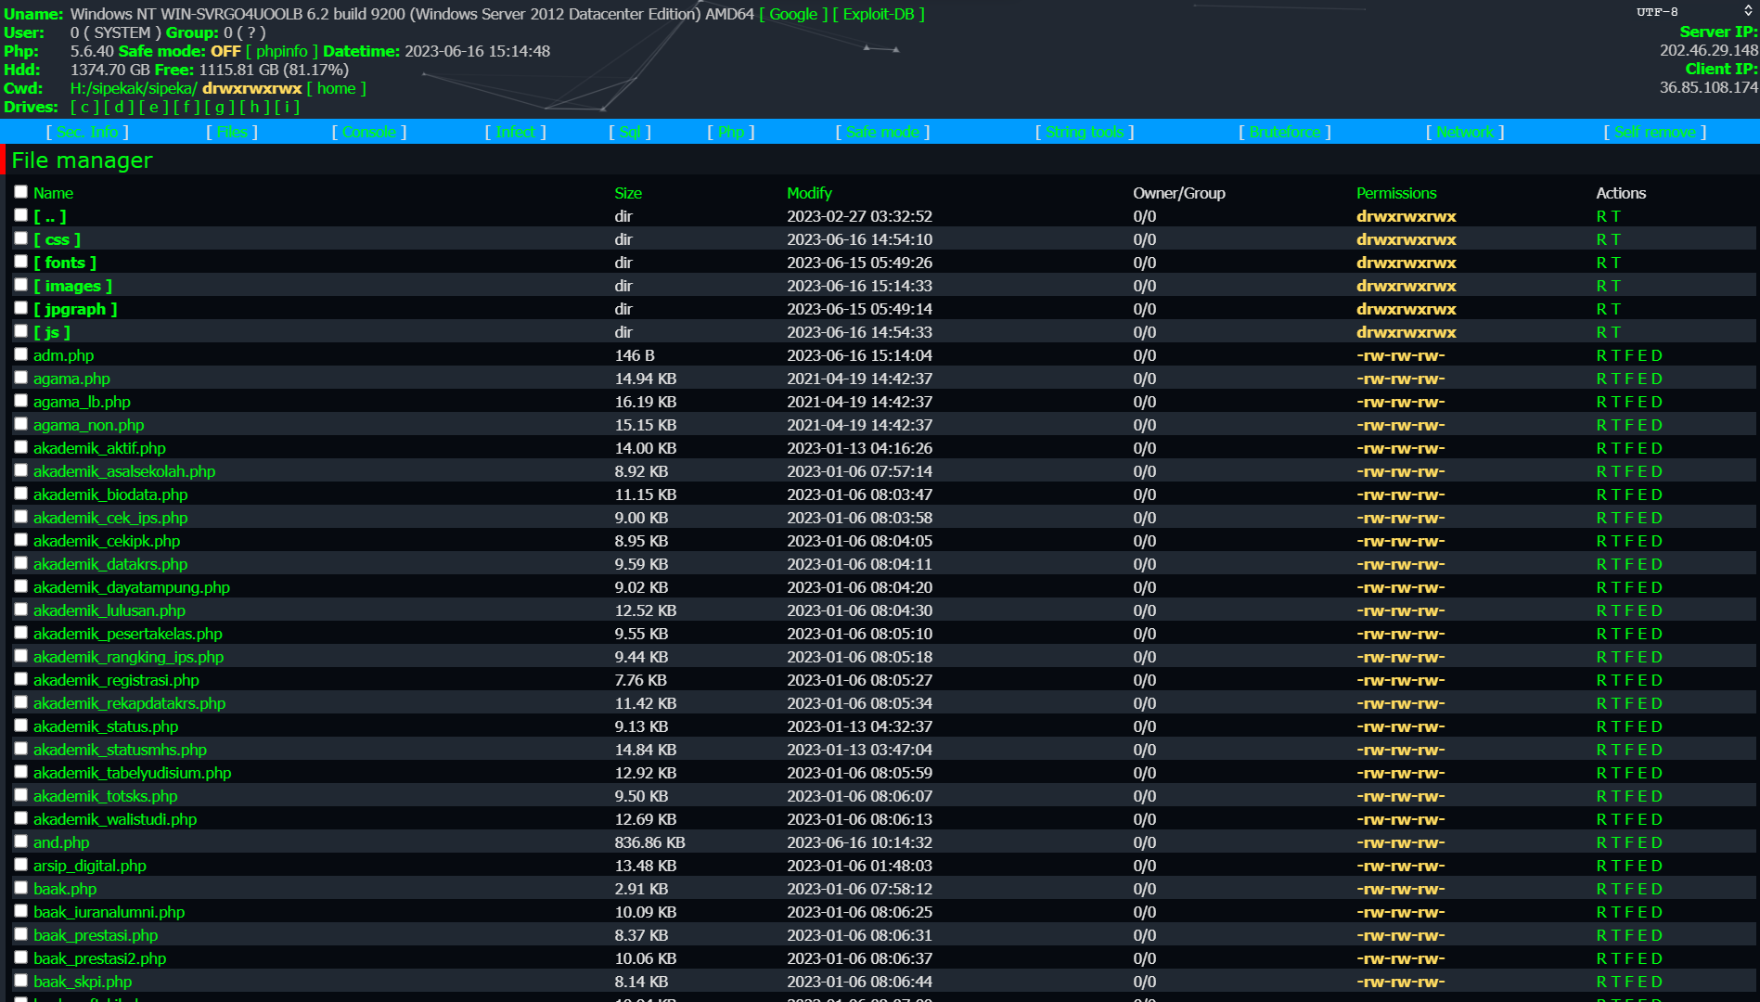Open the parent directory [ .. ]
This screenshot has height=1002, width=1760.
[50, 216]
